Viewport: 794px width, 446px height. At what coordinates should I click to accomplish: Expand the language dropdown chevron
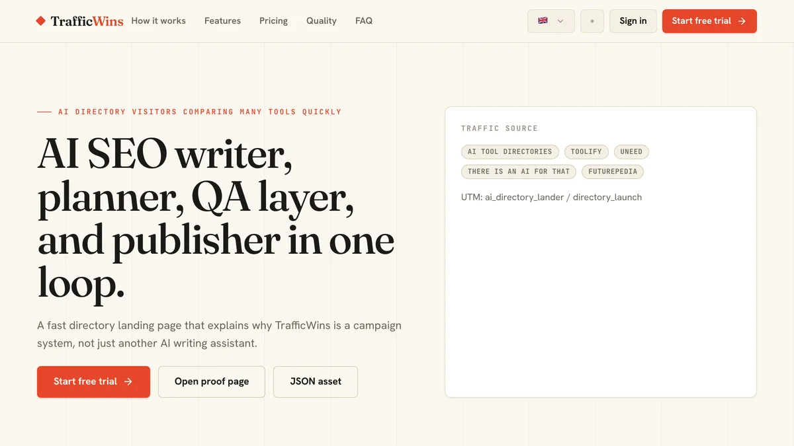point(560,21)
